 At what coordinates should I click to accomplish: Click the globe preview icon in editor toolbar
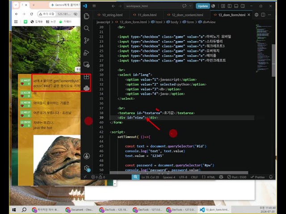click(257, 15)
